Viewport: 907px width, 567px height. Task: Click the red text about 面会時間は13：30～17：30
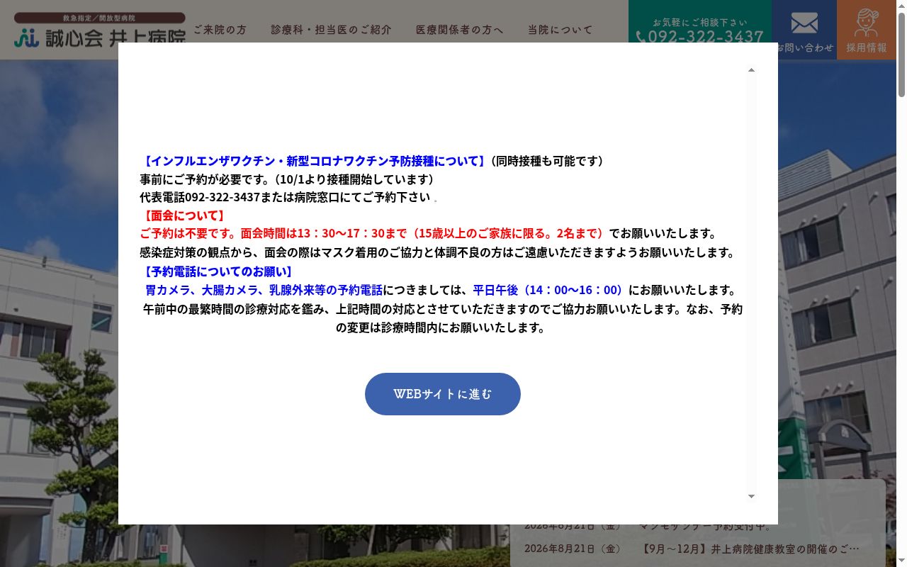point(374,233)
